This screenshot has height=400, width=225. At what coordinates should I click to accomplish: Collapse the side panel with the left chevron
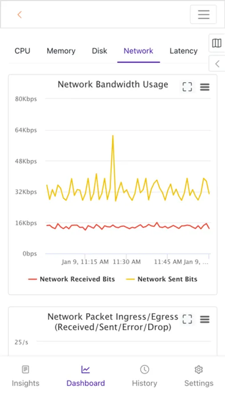click(217, 64)
